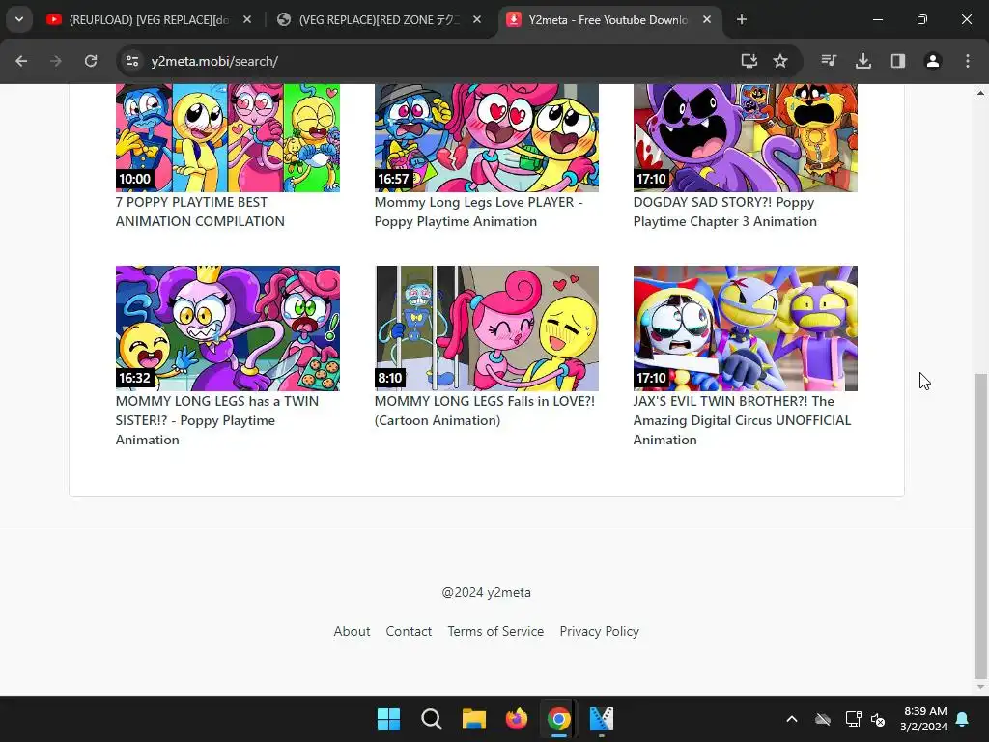
Task: Click the title MOMMY LONG LEGS Falls in LOVE
Action: pyautogui.click(x=485, y=411)
